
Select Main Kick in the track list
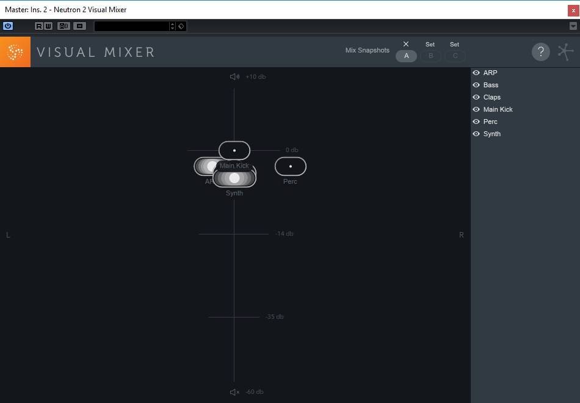[498, 109]
